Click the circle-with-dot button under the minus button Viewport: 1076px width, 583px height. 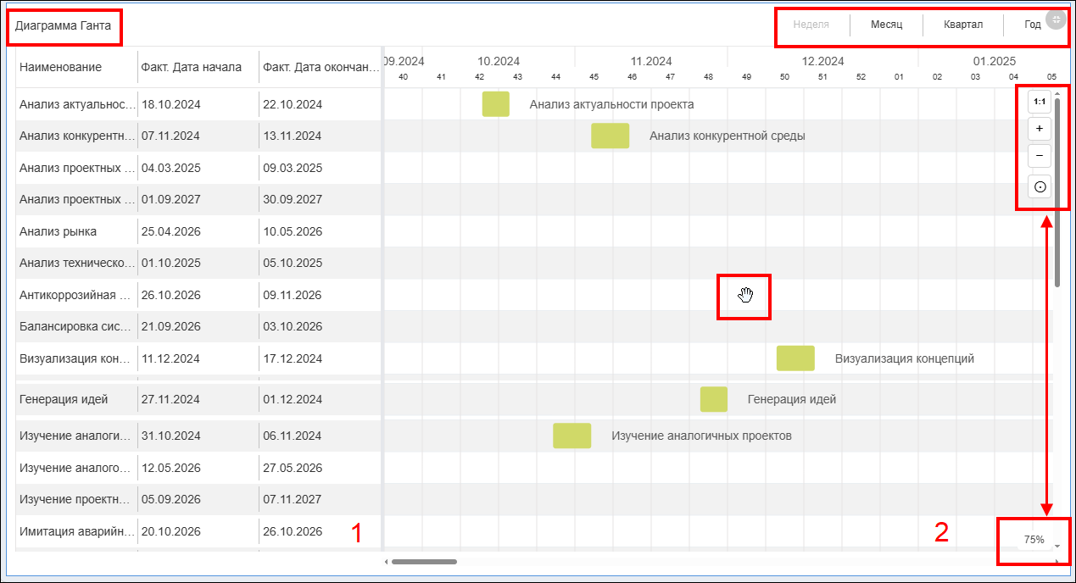point(1040,186)
